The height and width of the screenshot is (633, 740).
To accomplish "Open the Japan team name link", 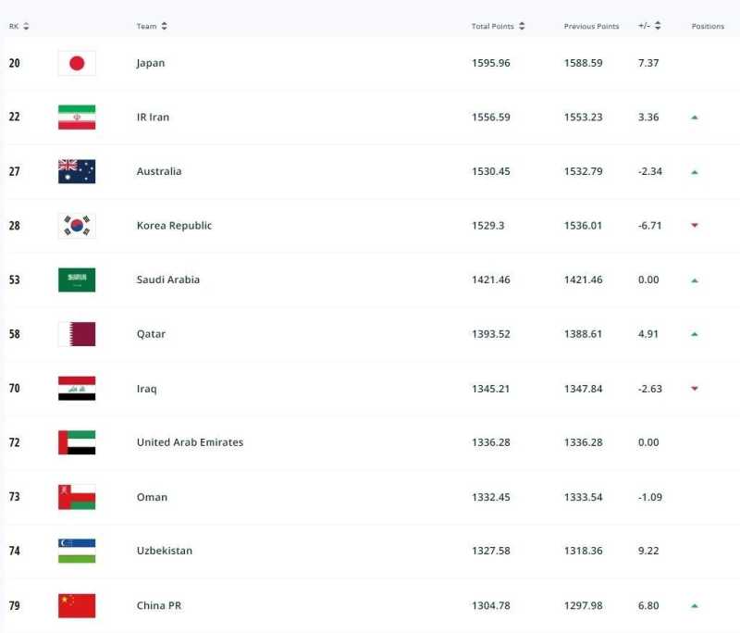I will tap(151, 63).
